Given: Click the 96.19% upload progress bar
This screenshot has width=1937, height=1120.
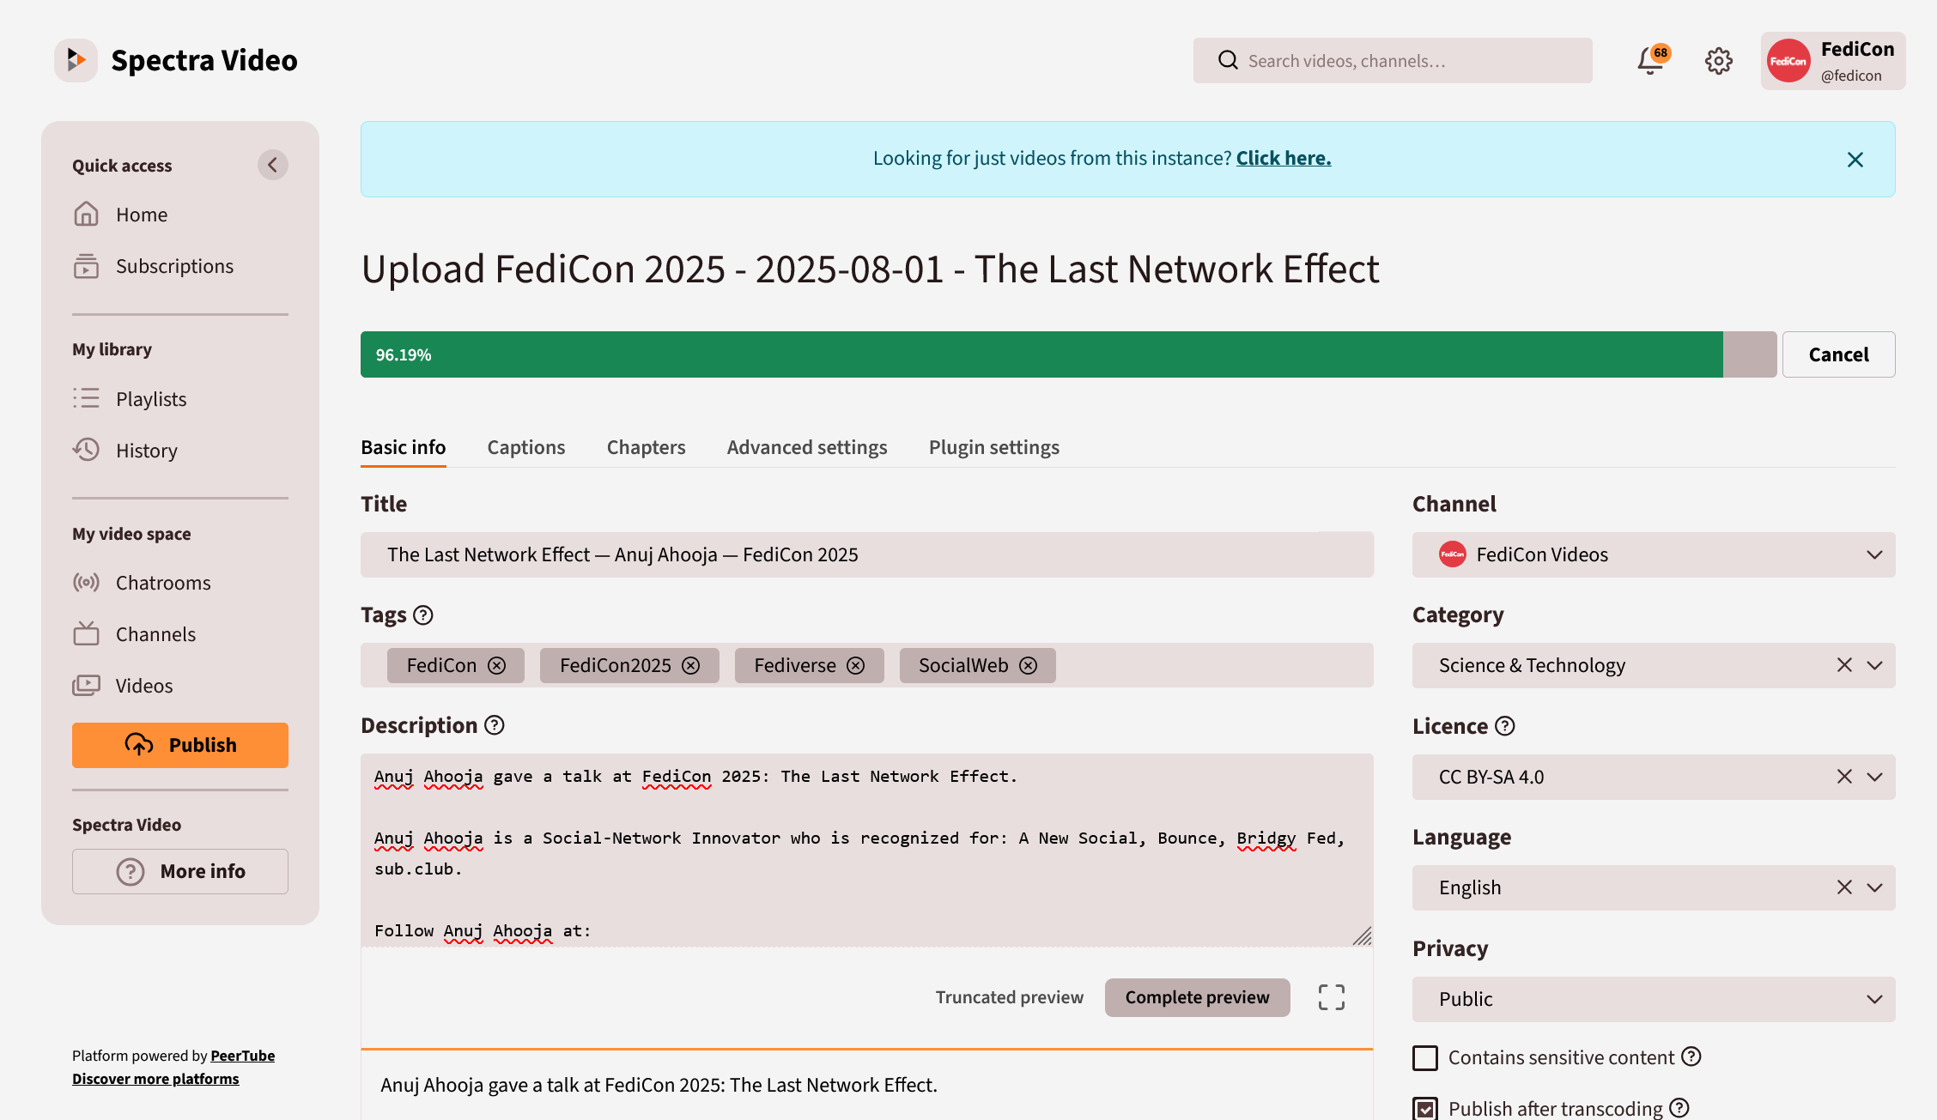Looking at the screenshot, I should pyautogui.click(x=1068, y=354).
